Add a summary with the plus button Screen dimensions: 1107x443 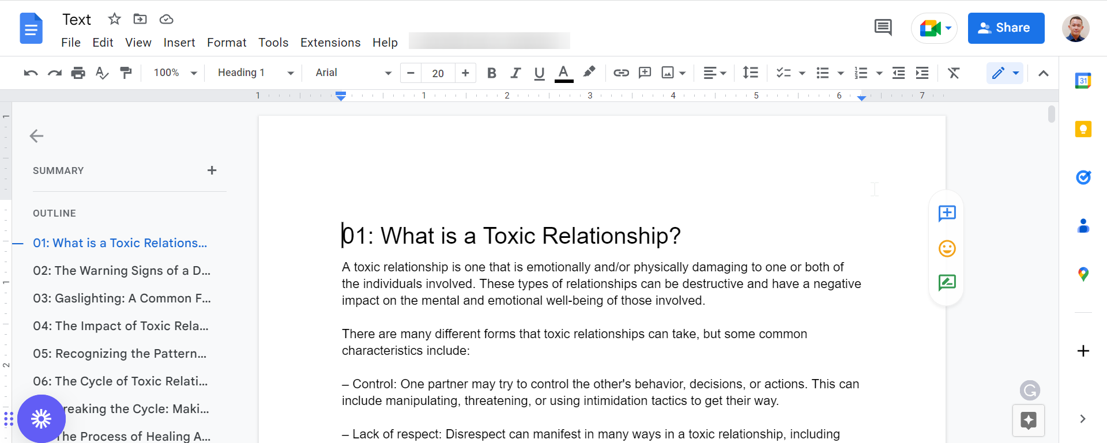click(212, 171)
